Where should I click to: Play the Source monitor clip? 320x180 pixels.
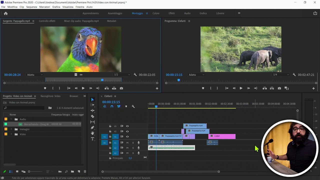click(83, 88)
